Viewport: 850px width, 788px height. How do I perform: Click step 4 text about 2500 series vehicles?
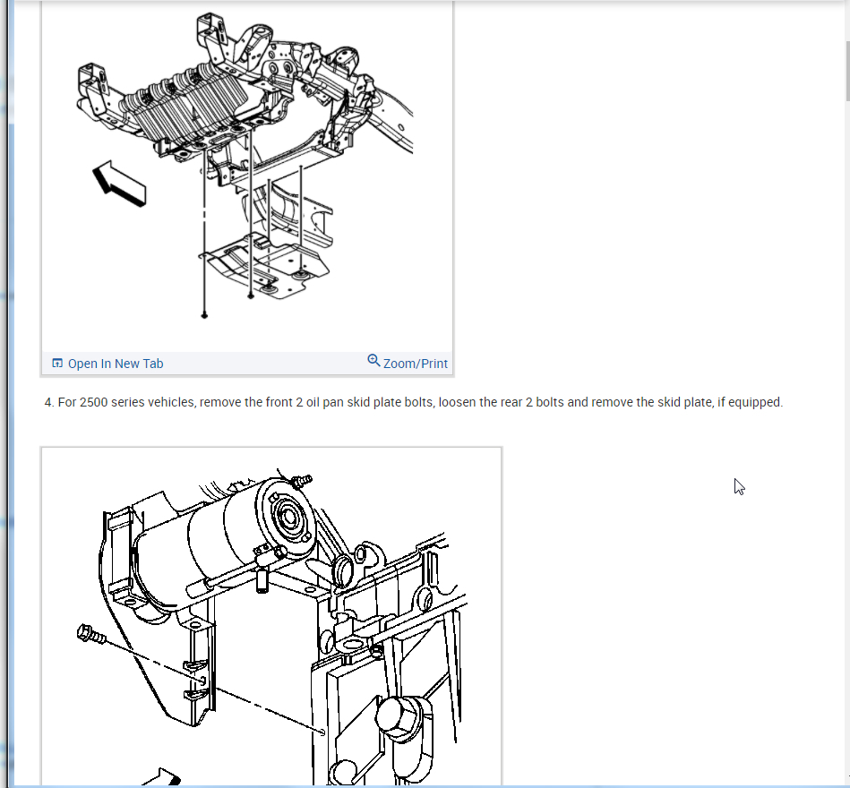[x=414, y=402]
